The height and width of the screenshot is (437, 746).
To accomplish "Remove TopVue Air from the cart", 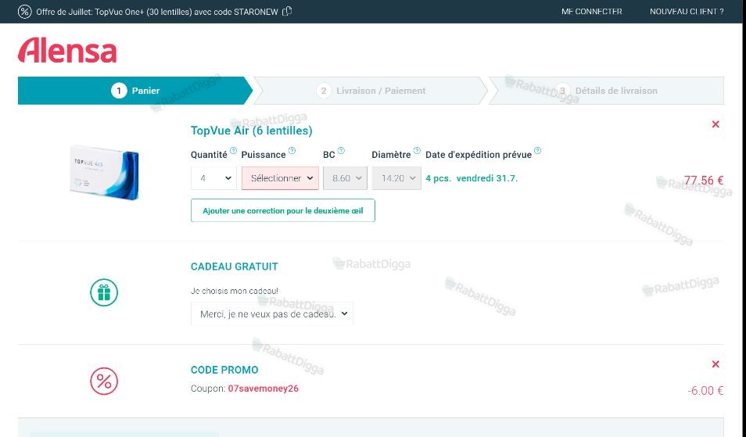I will (716, 124).
